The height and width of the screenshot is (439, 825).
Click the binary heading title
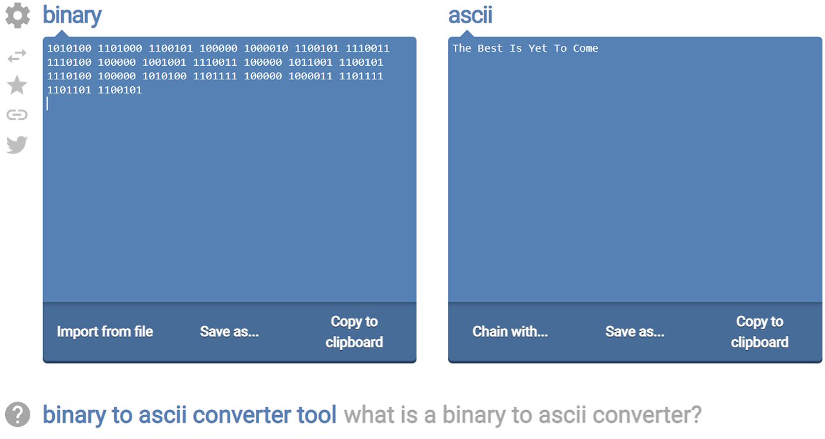click(72, 15)
